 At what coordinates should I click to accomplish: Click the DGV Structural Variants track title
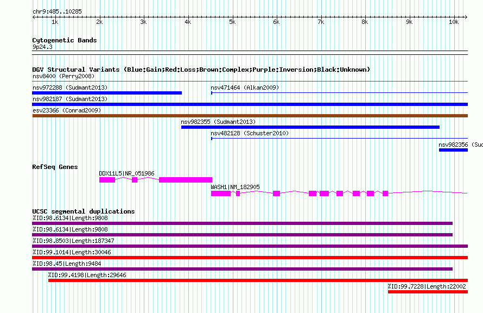[x=201, y=70]
